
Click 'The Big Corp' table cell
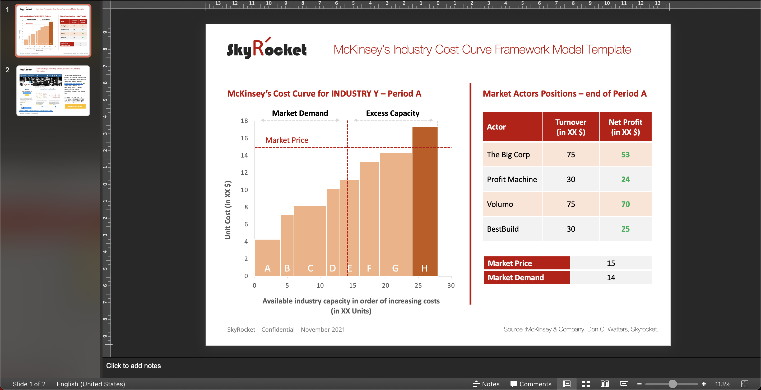pyautogui.click(x=513, y=154)
